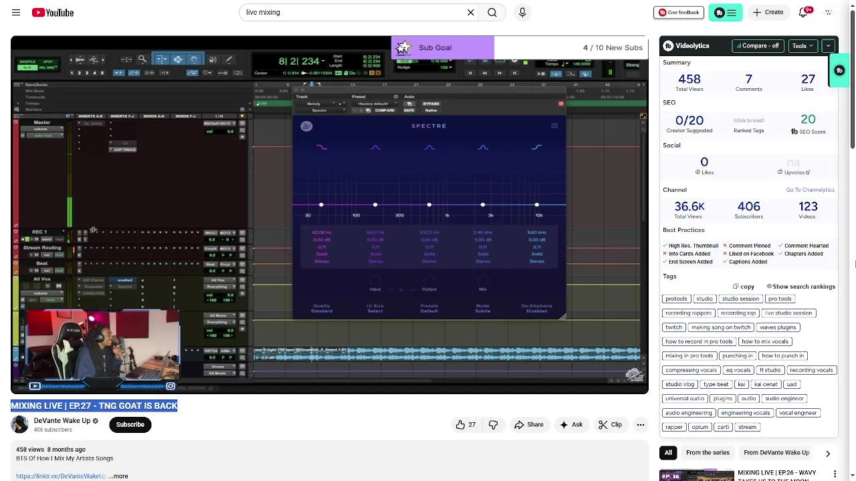Open TubeBuddy side tab icon
The image size is (856, 481).
(x=839, y=71)
